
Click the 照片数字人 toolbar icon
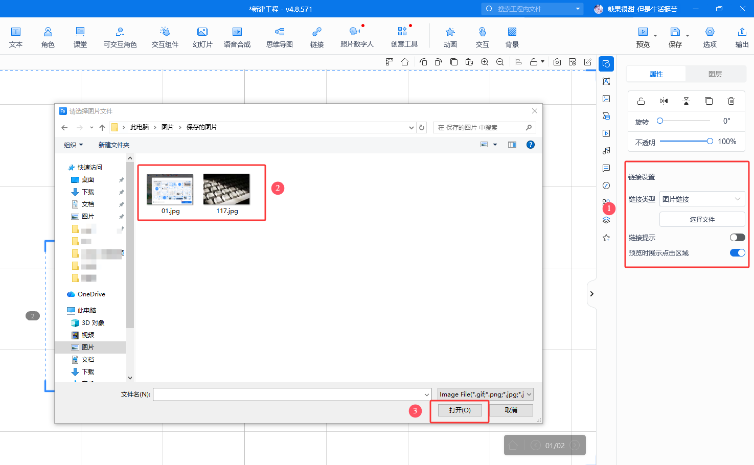click(x=356, y=37)
